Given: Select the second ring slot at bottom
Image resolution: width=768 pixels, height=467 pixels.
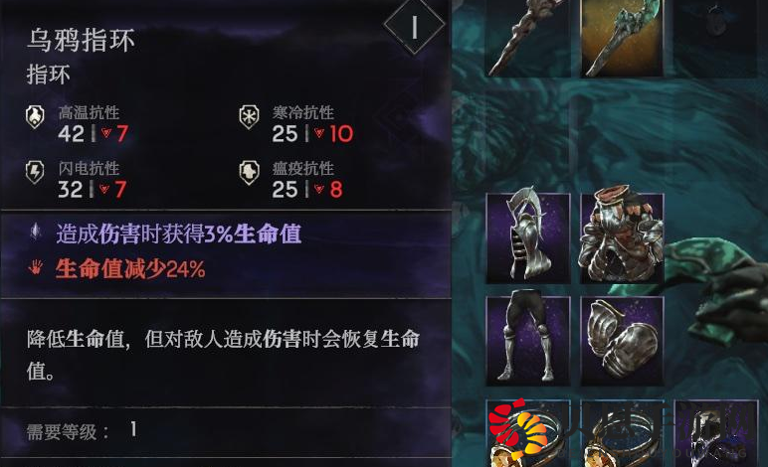Looking at the screenshot, I should click(622, 433).
